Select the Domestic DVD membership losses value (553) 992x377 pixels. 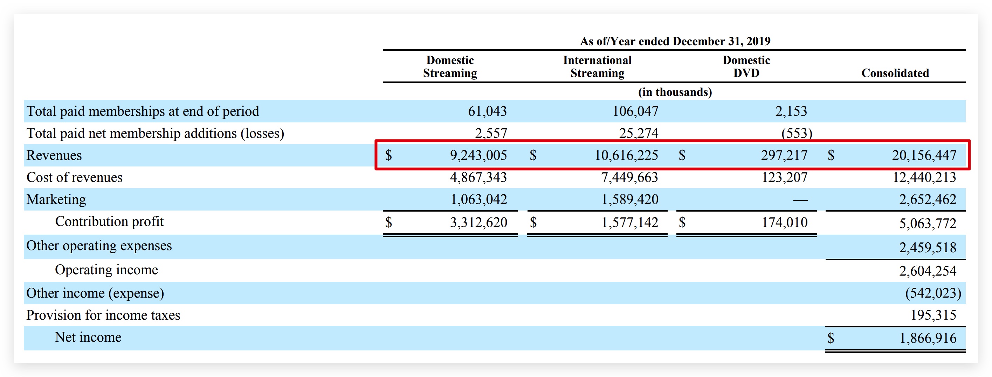[x=797, y=133]
